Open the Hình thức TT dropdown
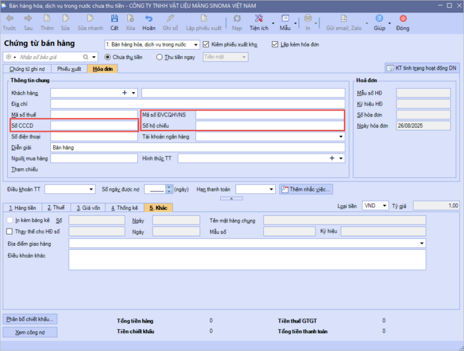Viewport: 464px width, 351px height. (341, 159)
